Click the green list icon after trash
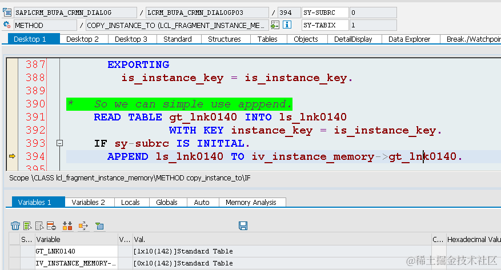The width and height of the screenshot is (501, 270). click(x=27, y=226)
